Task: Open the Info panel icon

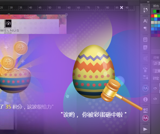Action: click(x=145, y=99)
